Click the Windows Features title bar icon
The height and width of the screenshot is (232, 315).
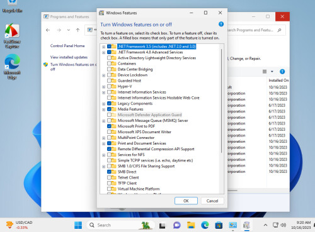[x=101, y=13]
